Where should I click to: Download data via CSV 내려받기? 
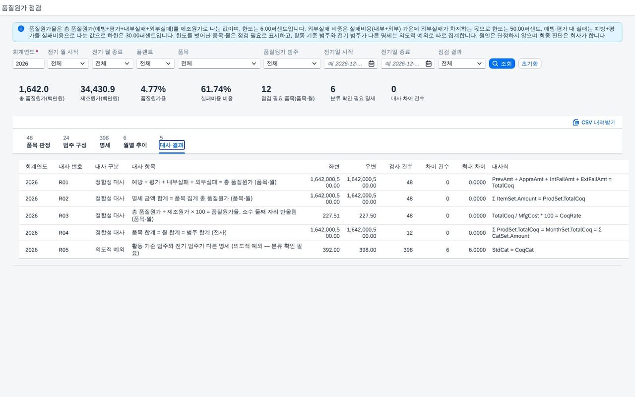594,122
